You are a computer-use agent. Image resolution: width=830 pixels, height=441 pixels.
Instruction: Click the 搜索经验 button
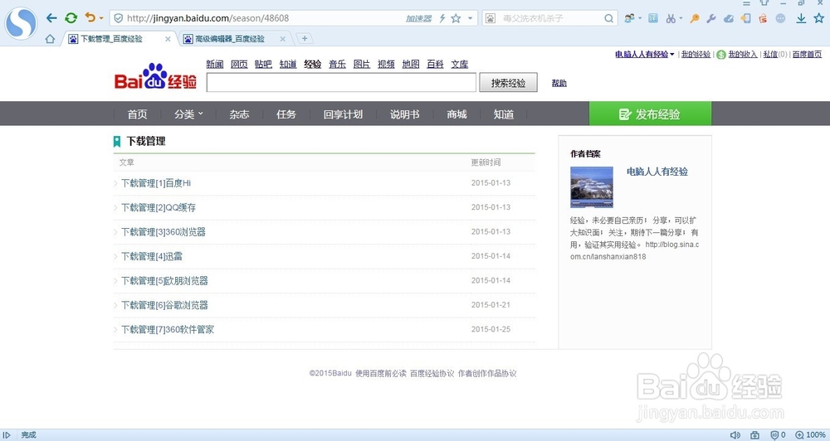pyautogui.click(x=508, y=83)
